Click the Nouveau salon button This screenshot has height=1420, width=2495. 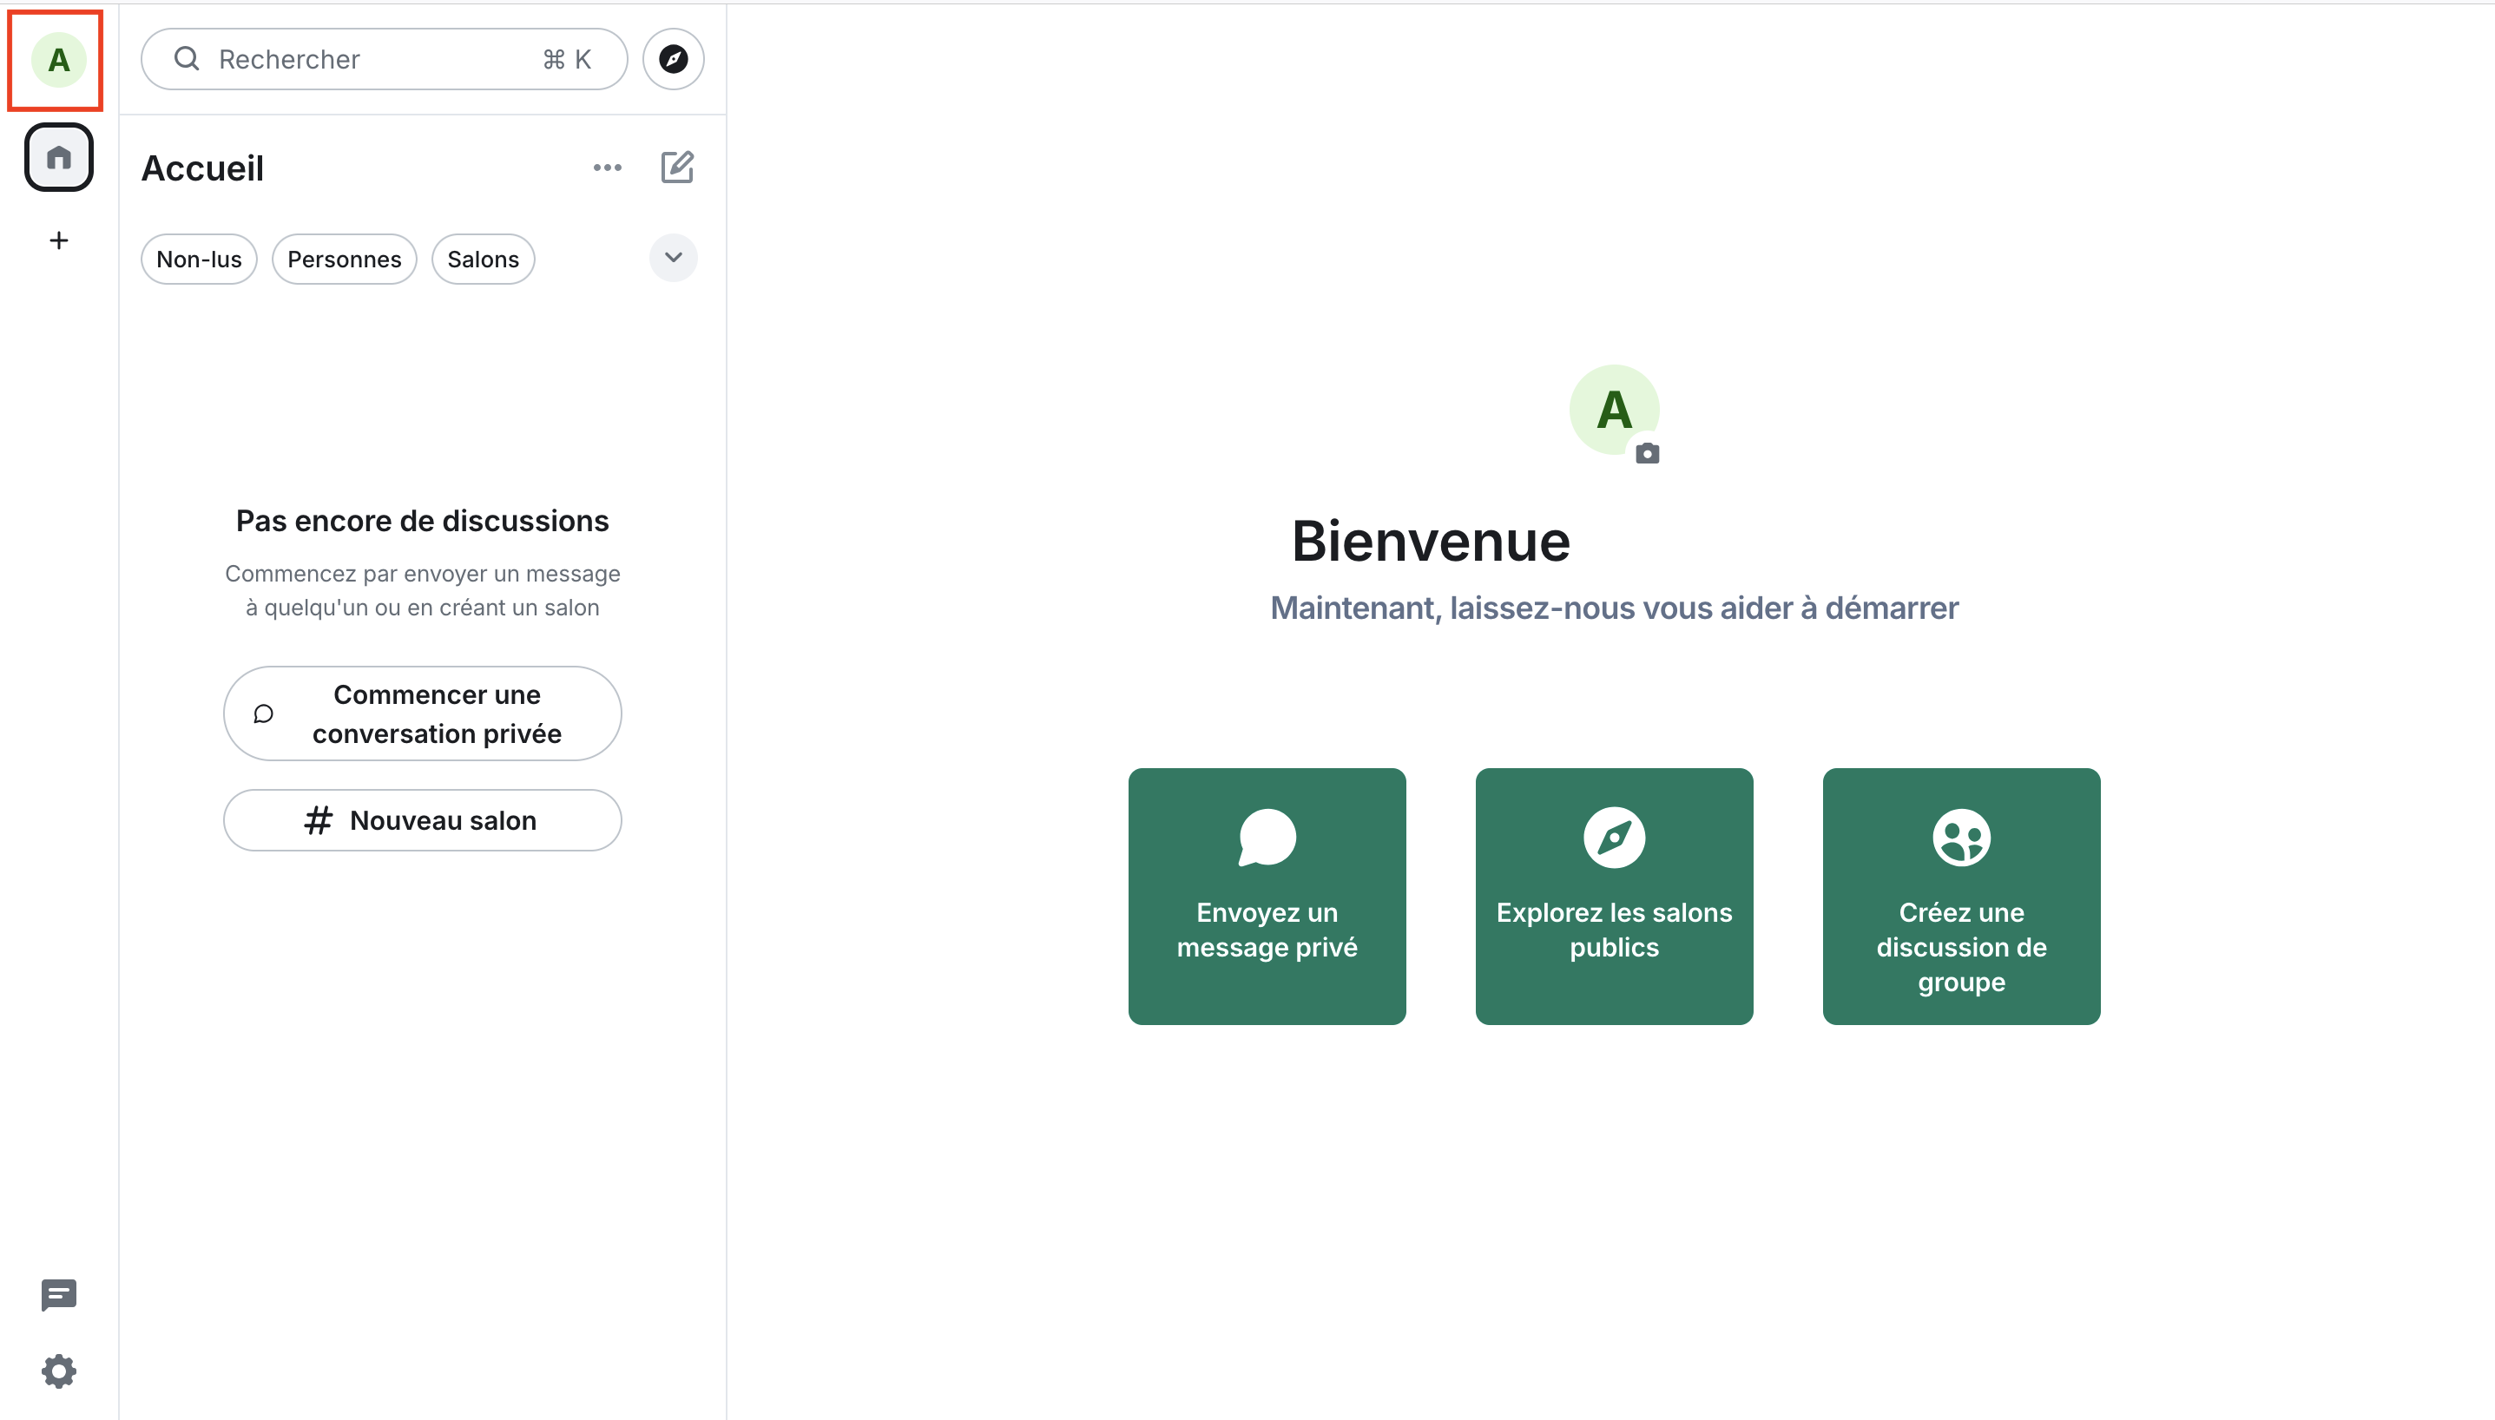pos(422,820)
